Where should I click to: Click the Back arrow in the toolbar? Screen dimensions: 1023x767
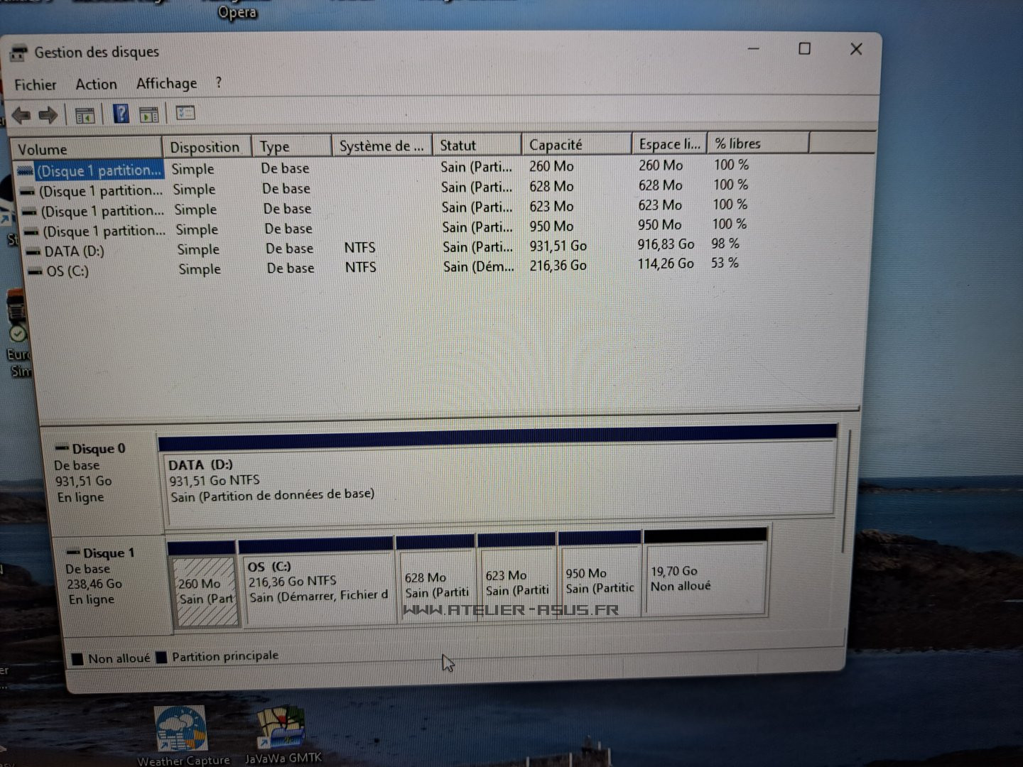(x=21, y=114)
